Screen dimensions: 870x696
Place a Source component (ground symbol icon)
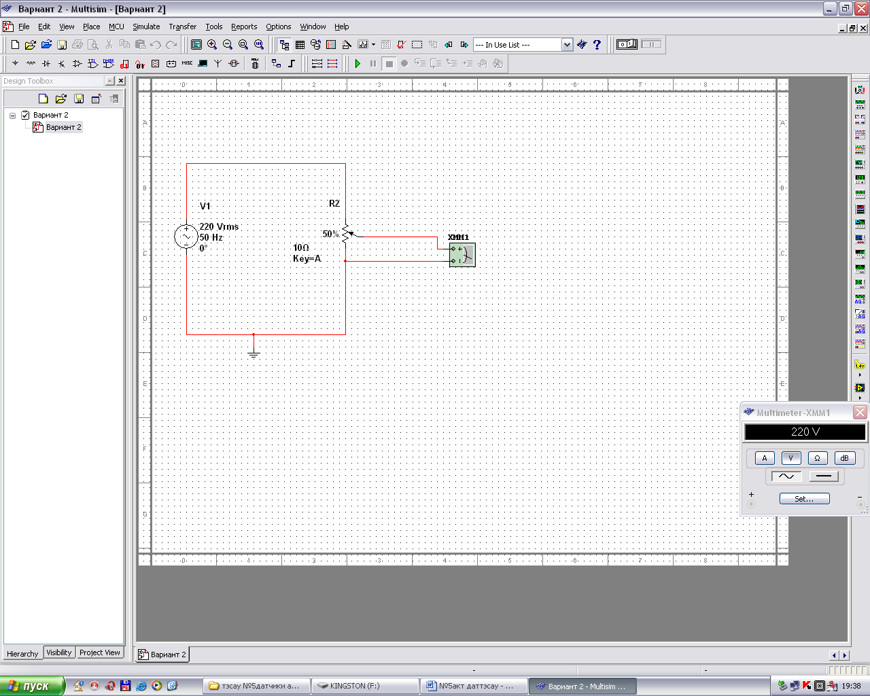[x=15, y=64]
